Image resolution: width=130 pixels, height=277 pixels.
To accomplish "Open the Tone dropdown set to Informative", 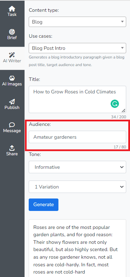I will (x=77, y=167).
